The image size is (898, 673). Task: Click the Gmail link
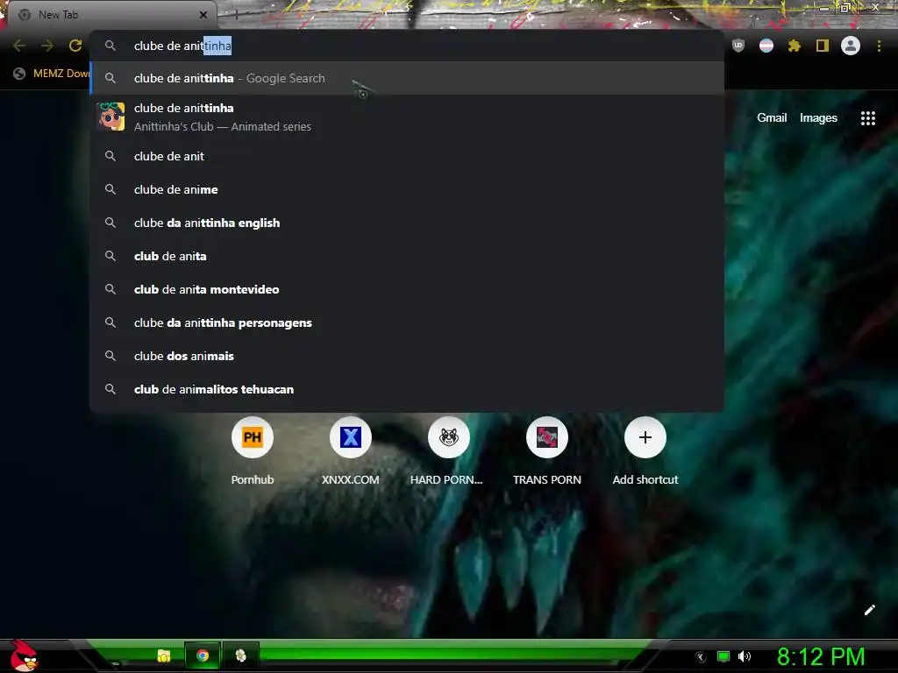click(772, 118)
